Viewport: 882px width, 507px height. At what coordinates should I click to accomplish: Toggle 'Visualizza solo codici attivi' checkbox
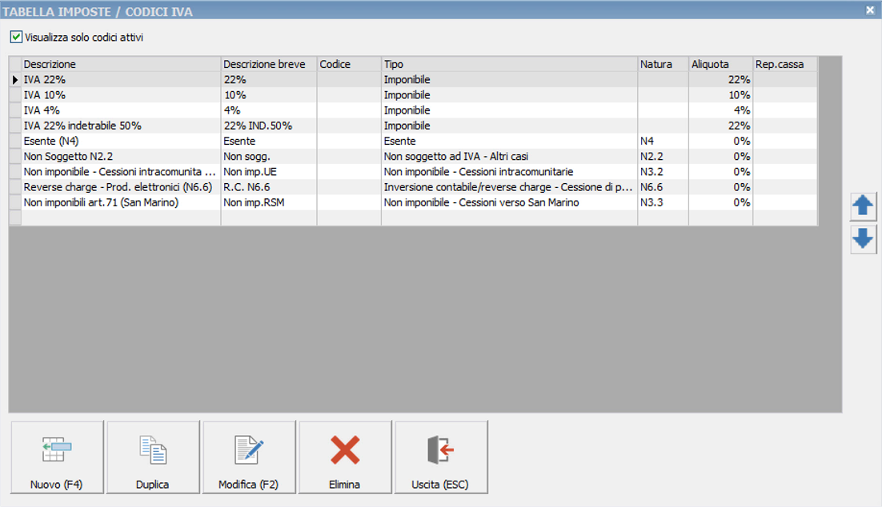tap(16, 38)
